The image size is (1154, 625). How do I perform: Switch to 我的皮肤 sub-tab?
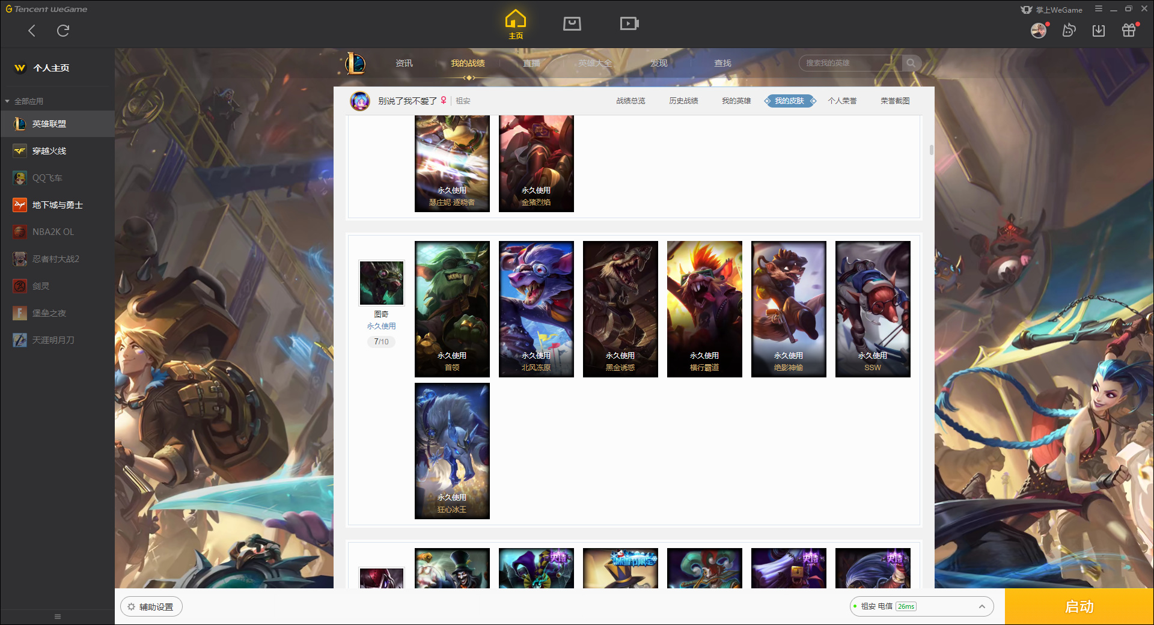[790, 101]
